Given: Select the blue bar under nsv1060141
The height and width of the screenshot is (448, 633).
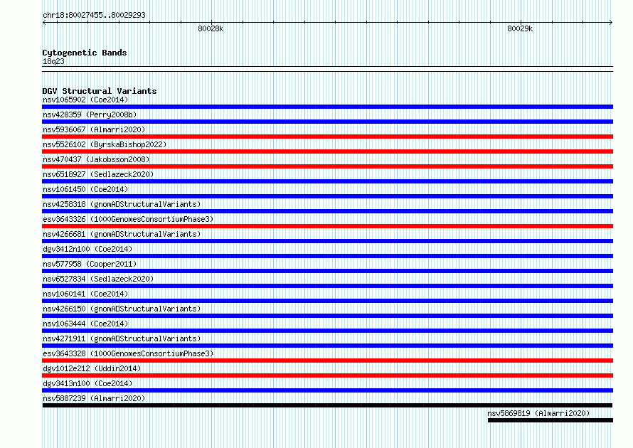Looking at the screenshot, I should click(x=327, y=301).
